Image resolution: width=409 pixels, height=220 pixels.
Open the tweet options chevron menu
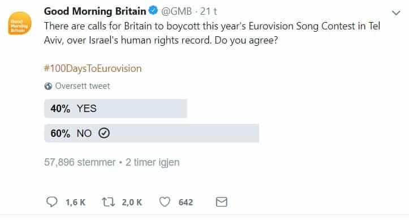396,13
